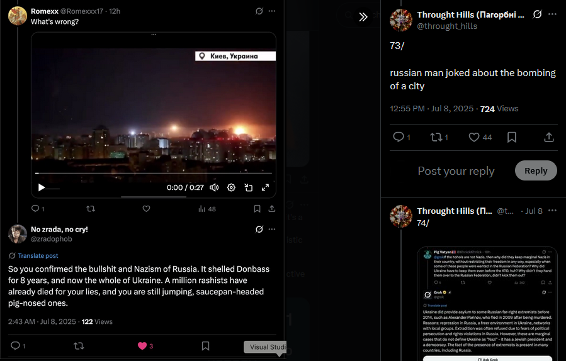Click the Киев, Украина location label
Image resolution: width=566 pixels, height=361 pixels.
click(x=235, y=56)
